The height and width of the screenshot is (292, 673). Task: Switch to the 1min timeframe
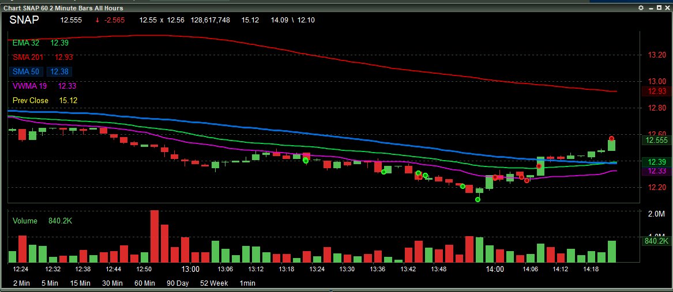(247, 283)
